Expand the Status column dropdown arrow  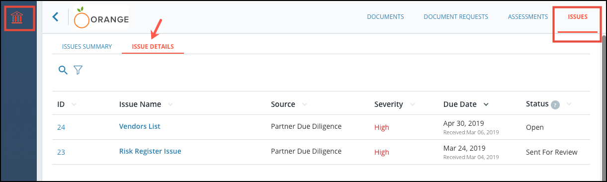click(569, 104)
